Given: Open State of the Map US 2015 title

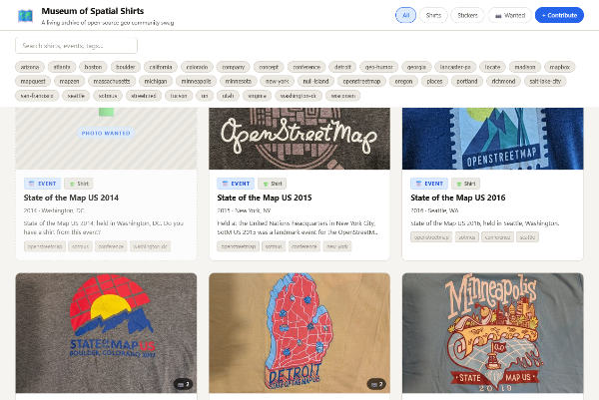Looking at the screenshot, I should click(x=265, y=198).
